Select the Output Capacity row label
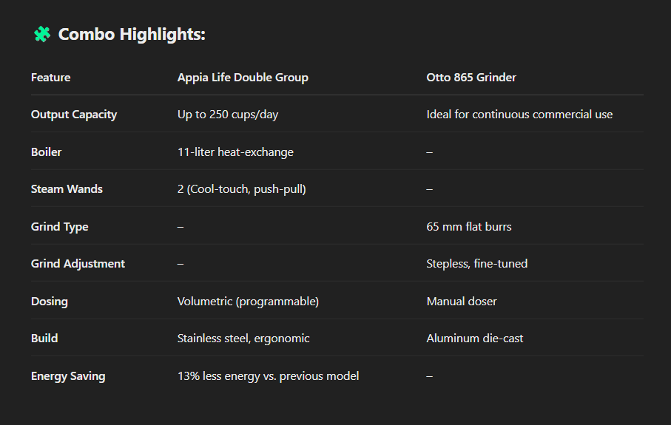 pos(73,115)
